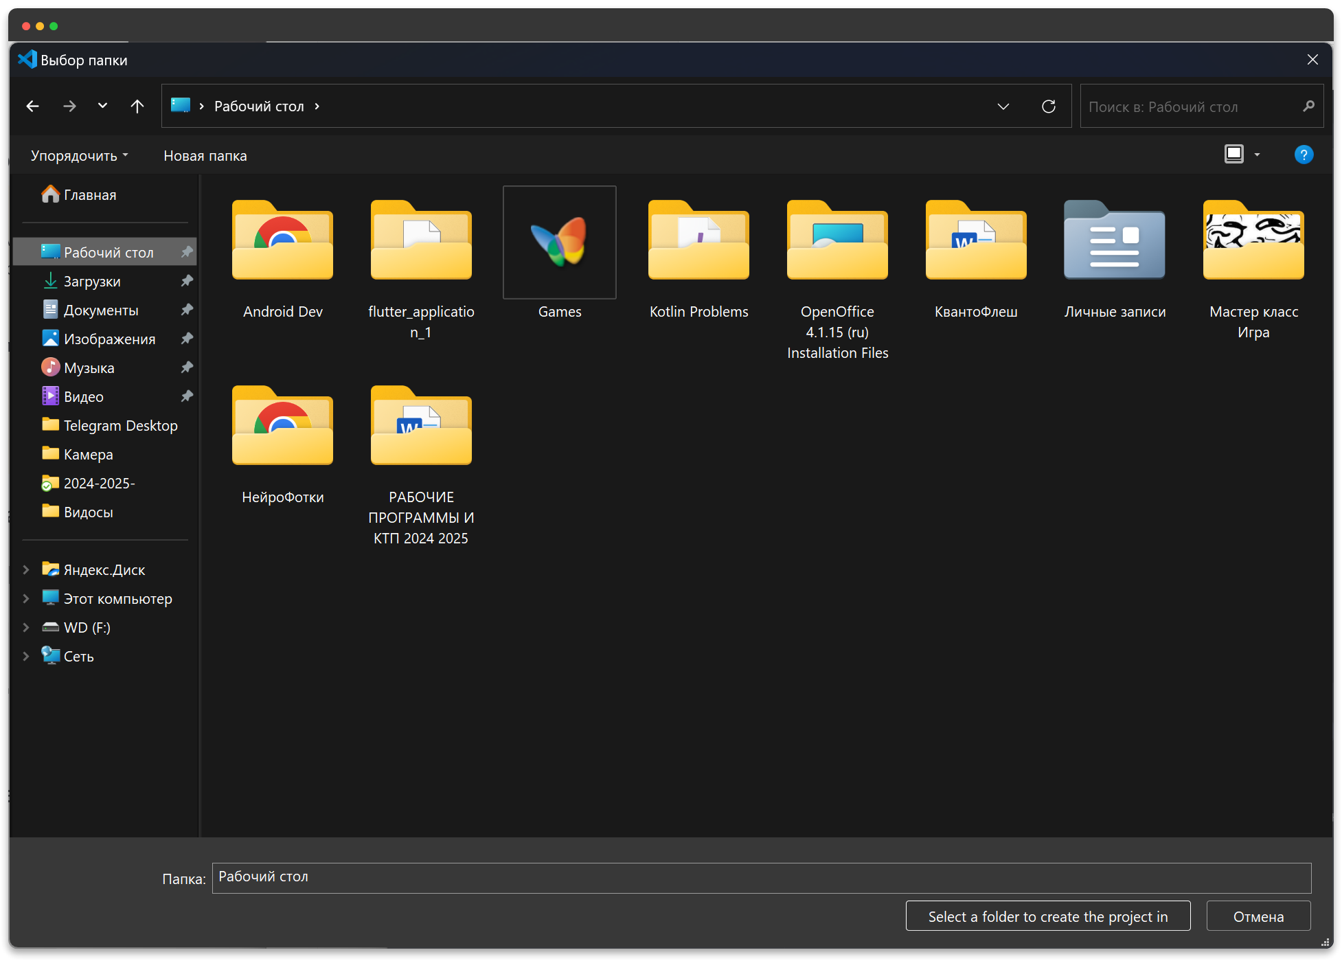Open the Упорядочить menu
Screen dimensions: 1342x961
79,156
